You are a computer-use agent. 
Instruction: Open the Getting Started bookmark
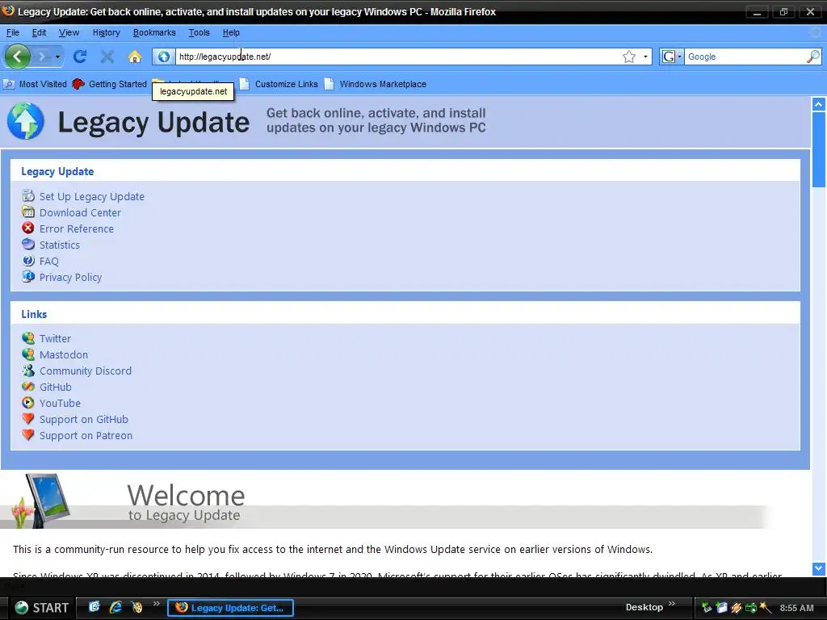click(x=109, y=84)
